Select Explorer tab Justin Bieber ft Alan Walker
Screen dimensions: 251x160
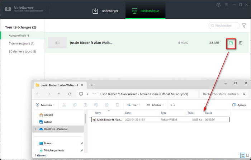[60, 85]
